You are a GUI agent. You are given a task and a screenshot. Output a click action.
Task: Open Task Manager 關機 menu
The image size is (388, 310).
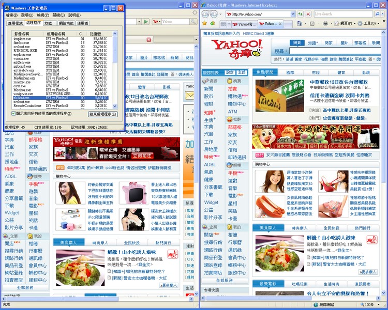58,16
